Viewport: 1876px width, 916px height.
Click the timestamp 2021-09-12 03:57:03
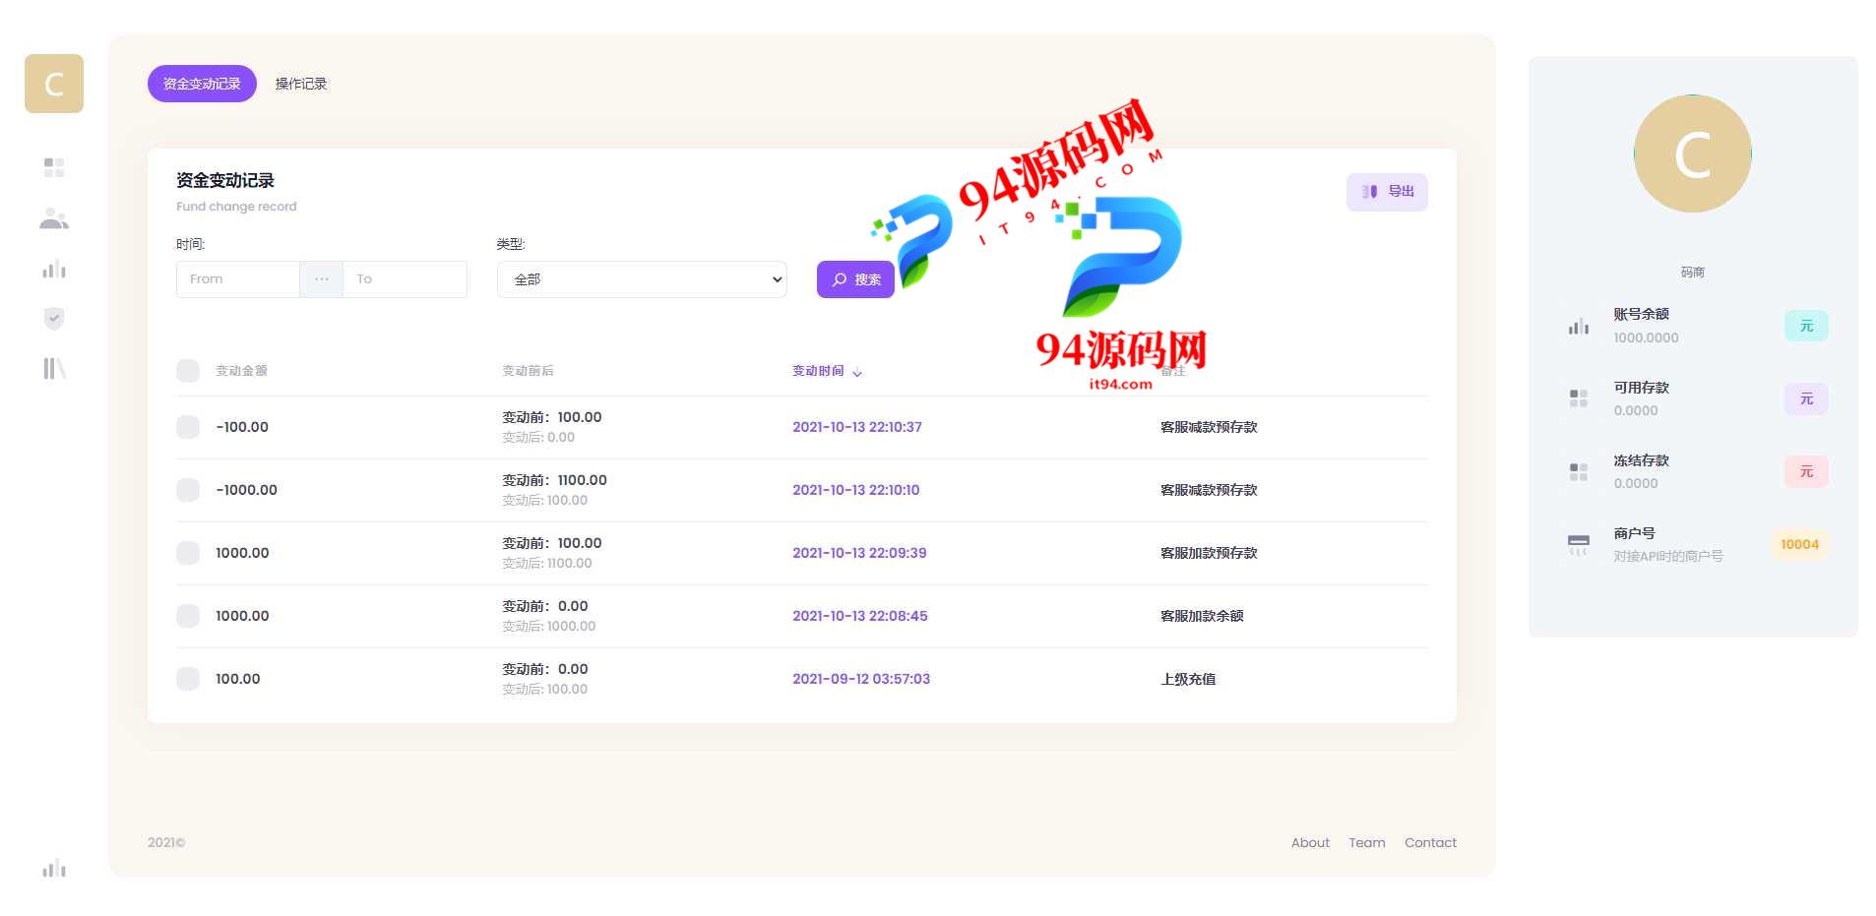coord(861,679)
